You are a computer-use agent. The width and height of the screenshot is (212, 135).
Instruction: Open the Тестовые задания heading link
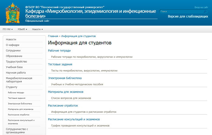tap(60, 64)
